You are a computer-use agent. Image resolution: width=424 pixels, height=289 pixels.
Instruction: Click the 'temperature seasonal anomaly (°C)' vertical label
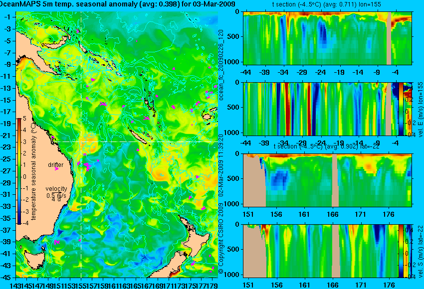[x=33, y=171]
